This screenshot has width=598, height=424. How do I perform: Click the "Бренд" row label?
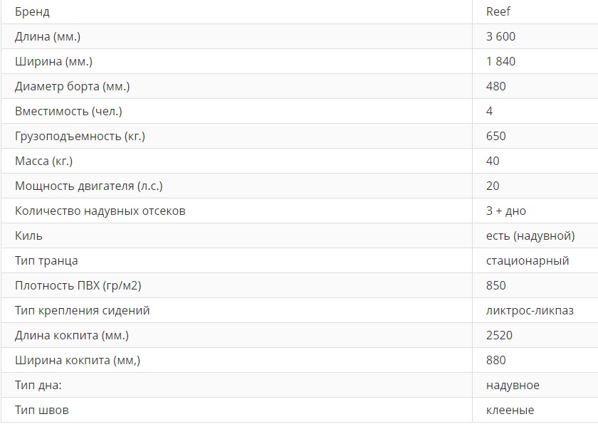(x=32, y=12)
